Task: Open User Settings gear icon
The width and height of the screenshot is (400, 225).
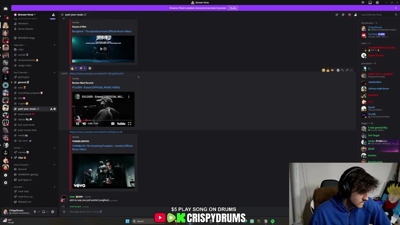Action: (52, 212)
